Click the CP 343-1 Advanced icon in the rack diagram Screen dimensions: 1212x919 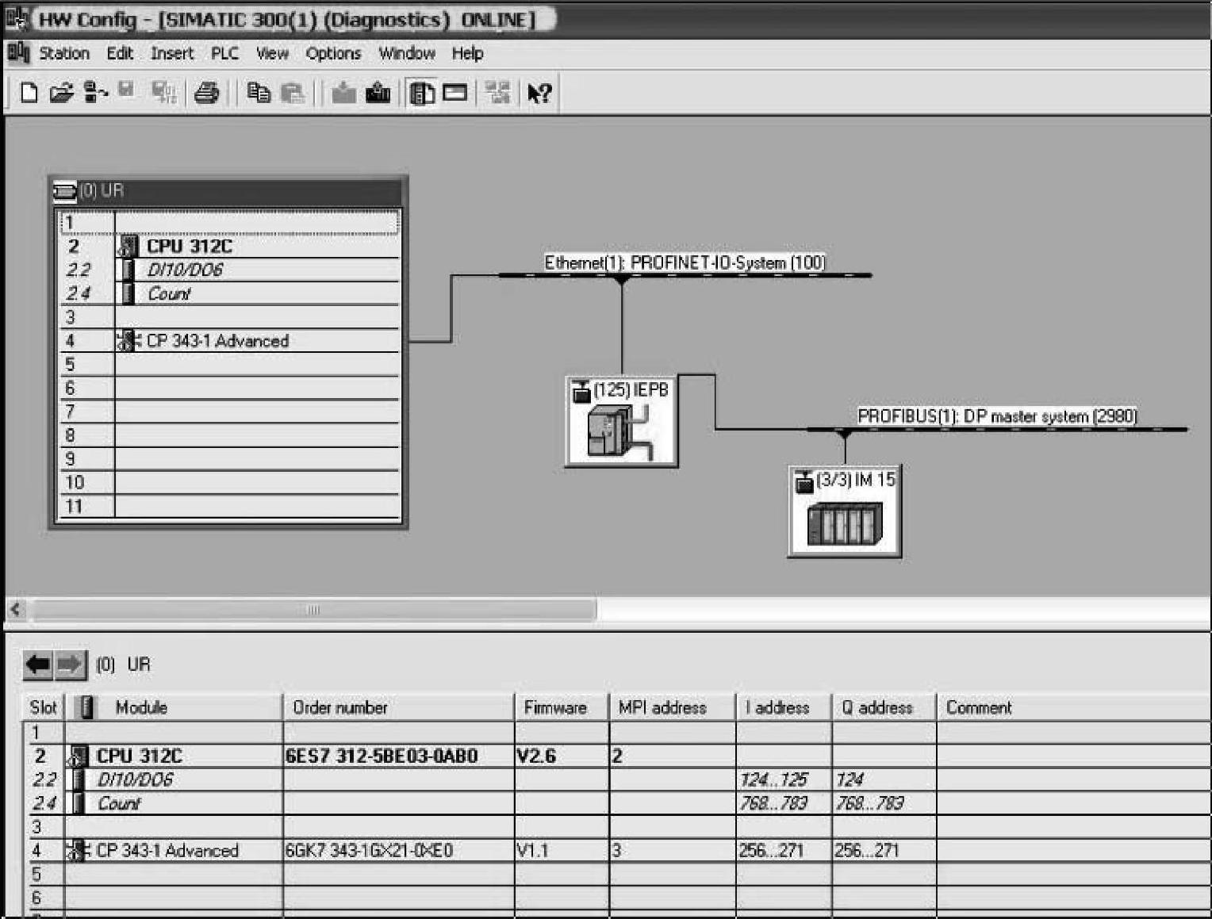pos(128,341)
